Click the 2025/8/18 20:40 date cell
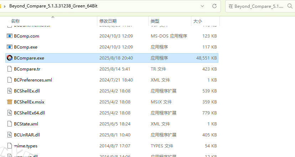 click(116, 58)
